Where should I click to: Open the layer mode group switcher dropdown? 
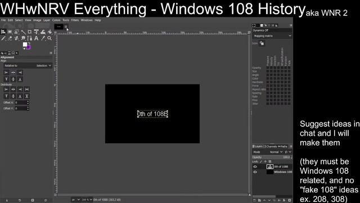pos(288,152)
